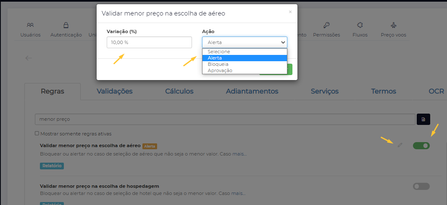The width and height of the screenshot is (447, 205).
Task: Click the pencil edit icon for aéreo rule
Action: tap(400, 145)
